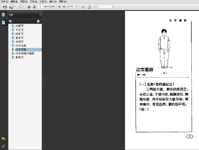Open the Find box options dropdown arrow

(x=113, y=7)
